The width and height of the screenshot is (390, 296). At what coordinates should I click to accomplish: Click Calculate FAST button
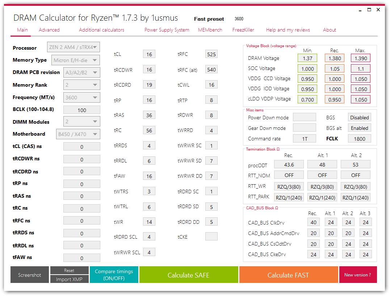point(288,275)
